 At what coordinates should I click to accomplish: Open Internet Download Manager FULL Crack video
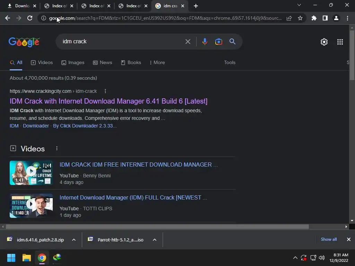point(133,198)
